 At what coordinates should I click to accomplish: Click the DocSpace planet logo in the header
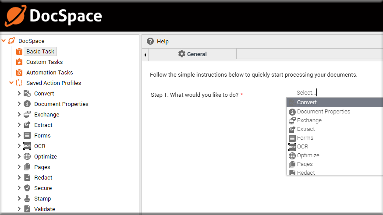(x=16, y=16)
